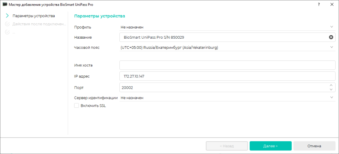Click the Имя хоста label
The height and width of the screenshot is (154, 339).
pyautogui.click(x=83, y=65)
